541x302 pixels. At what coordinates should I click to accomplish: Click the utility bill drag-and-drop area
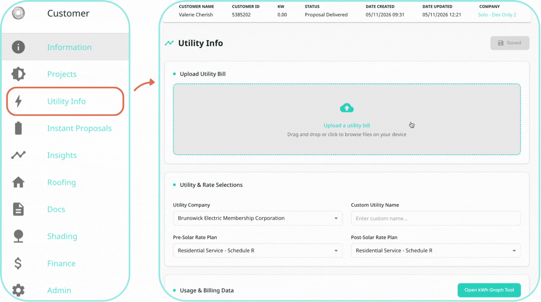click(x=346, y=119)
